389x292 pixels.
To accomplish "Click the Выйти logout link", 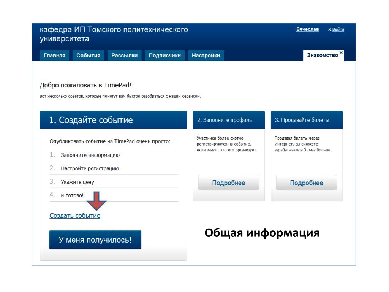I will pos(338,30).
